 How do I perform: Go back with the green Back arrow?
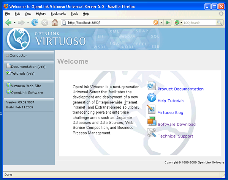tap(8, 23)
